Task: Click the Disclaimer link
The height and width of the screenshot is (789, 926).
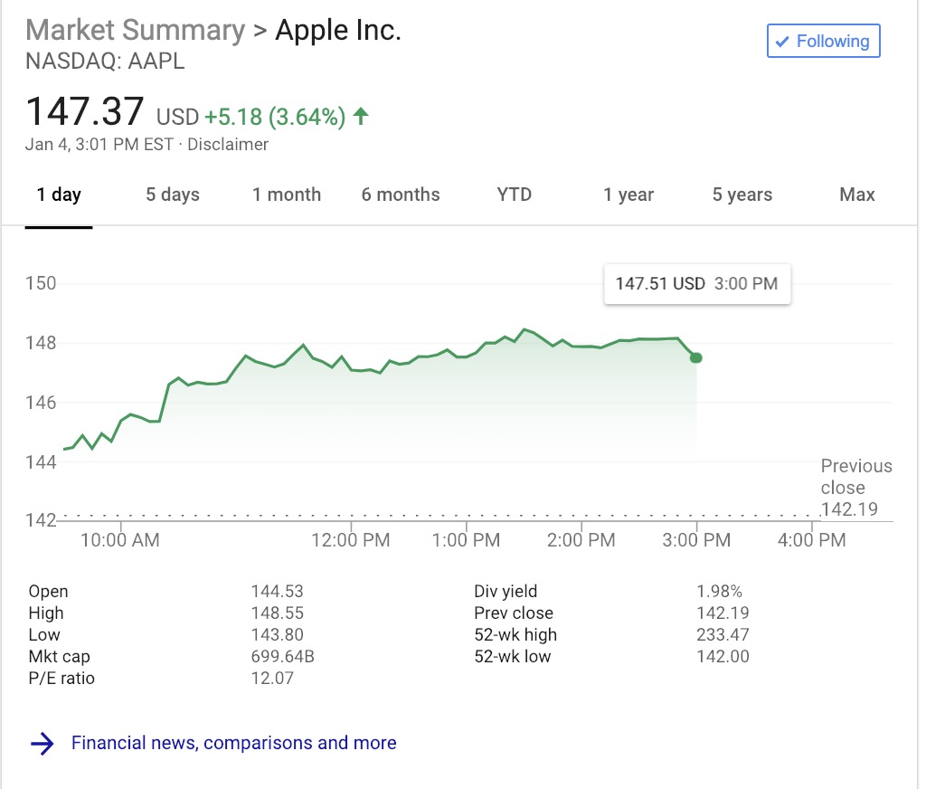Action: tap(229, 144)
